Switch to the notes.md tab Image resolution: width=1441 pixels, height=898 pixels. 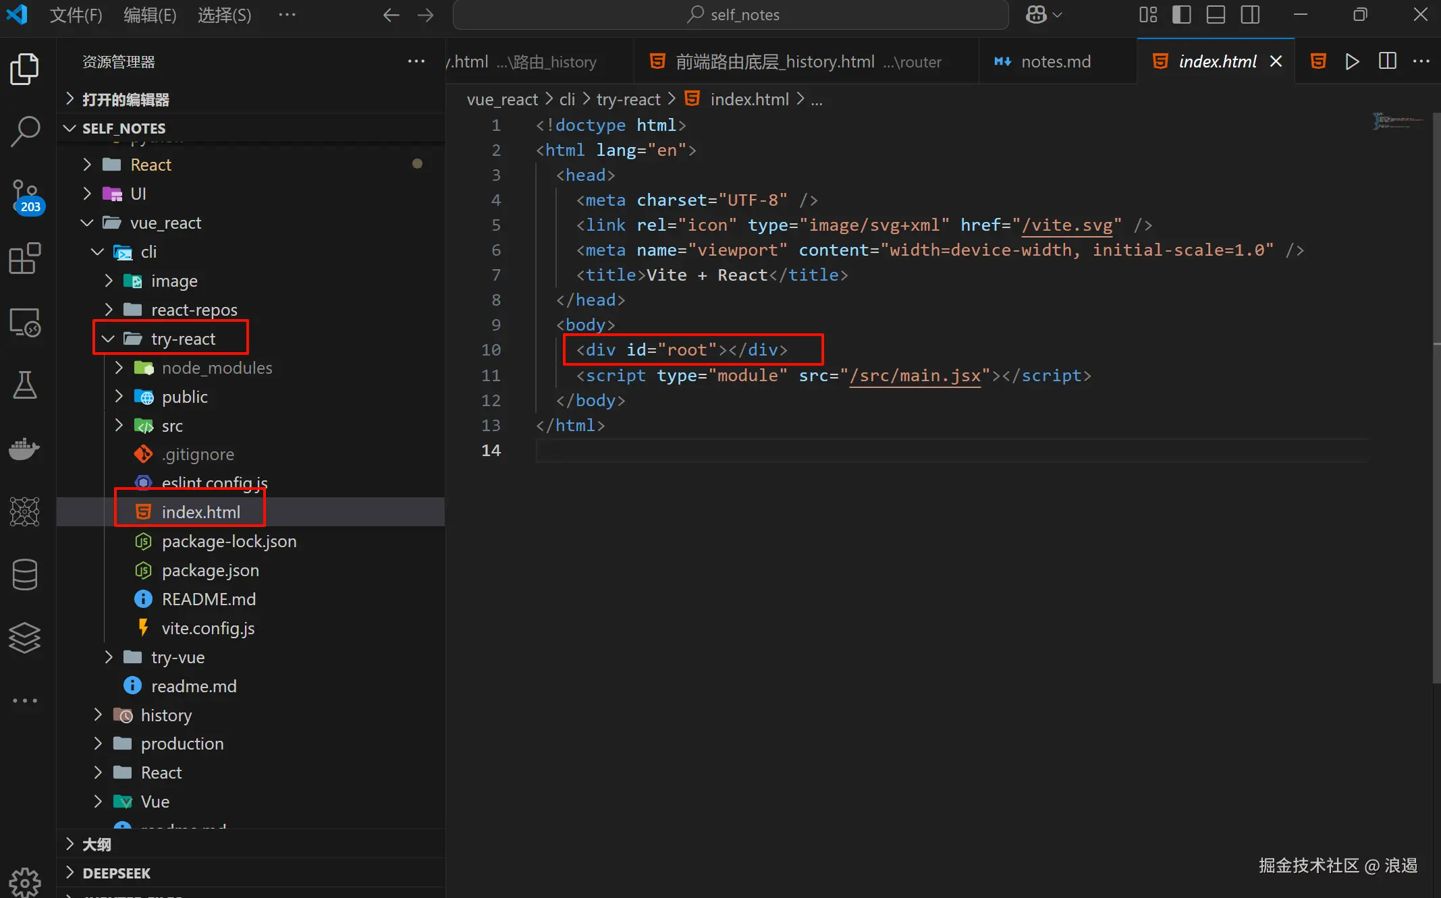(x=1056, y=61)
